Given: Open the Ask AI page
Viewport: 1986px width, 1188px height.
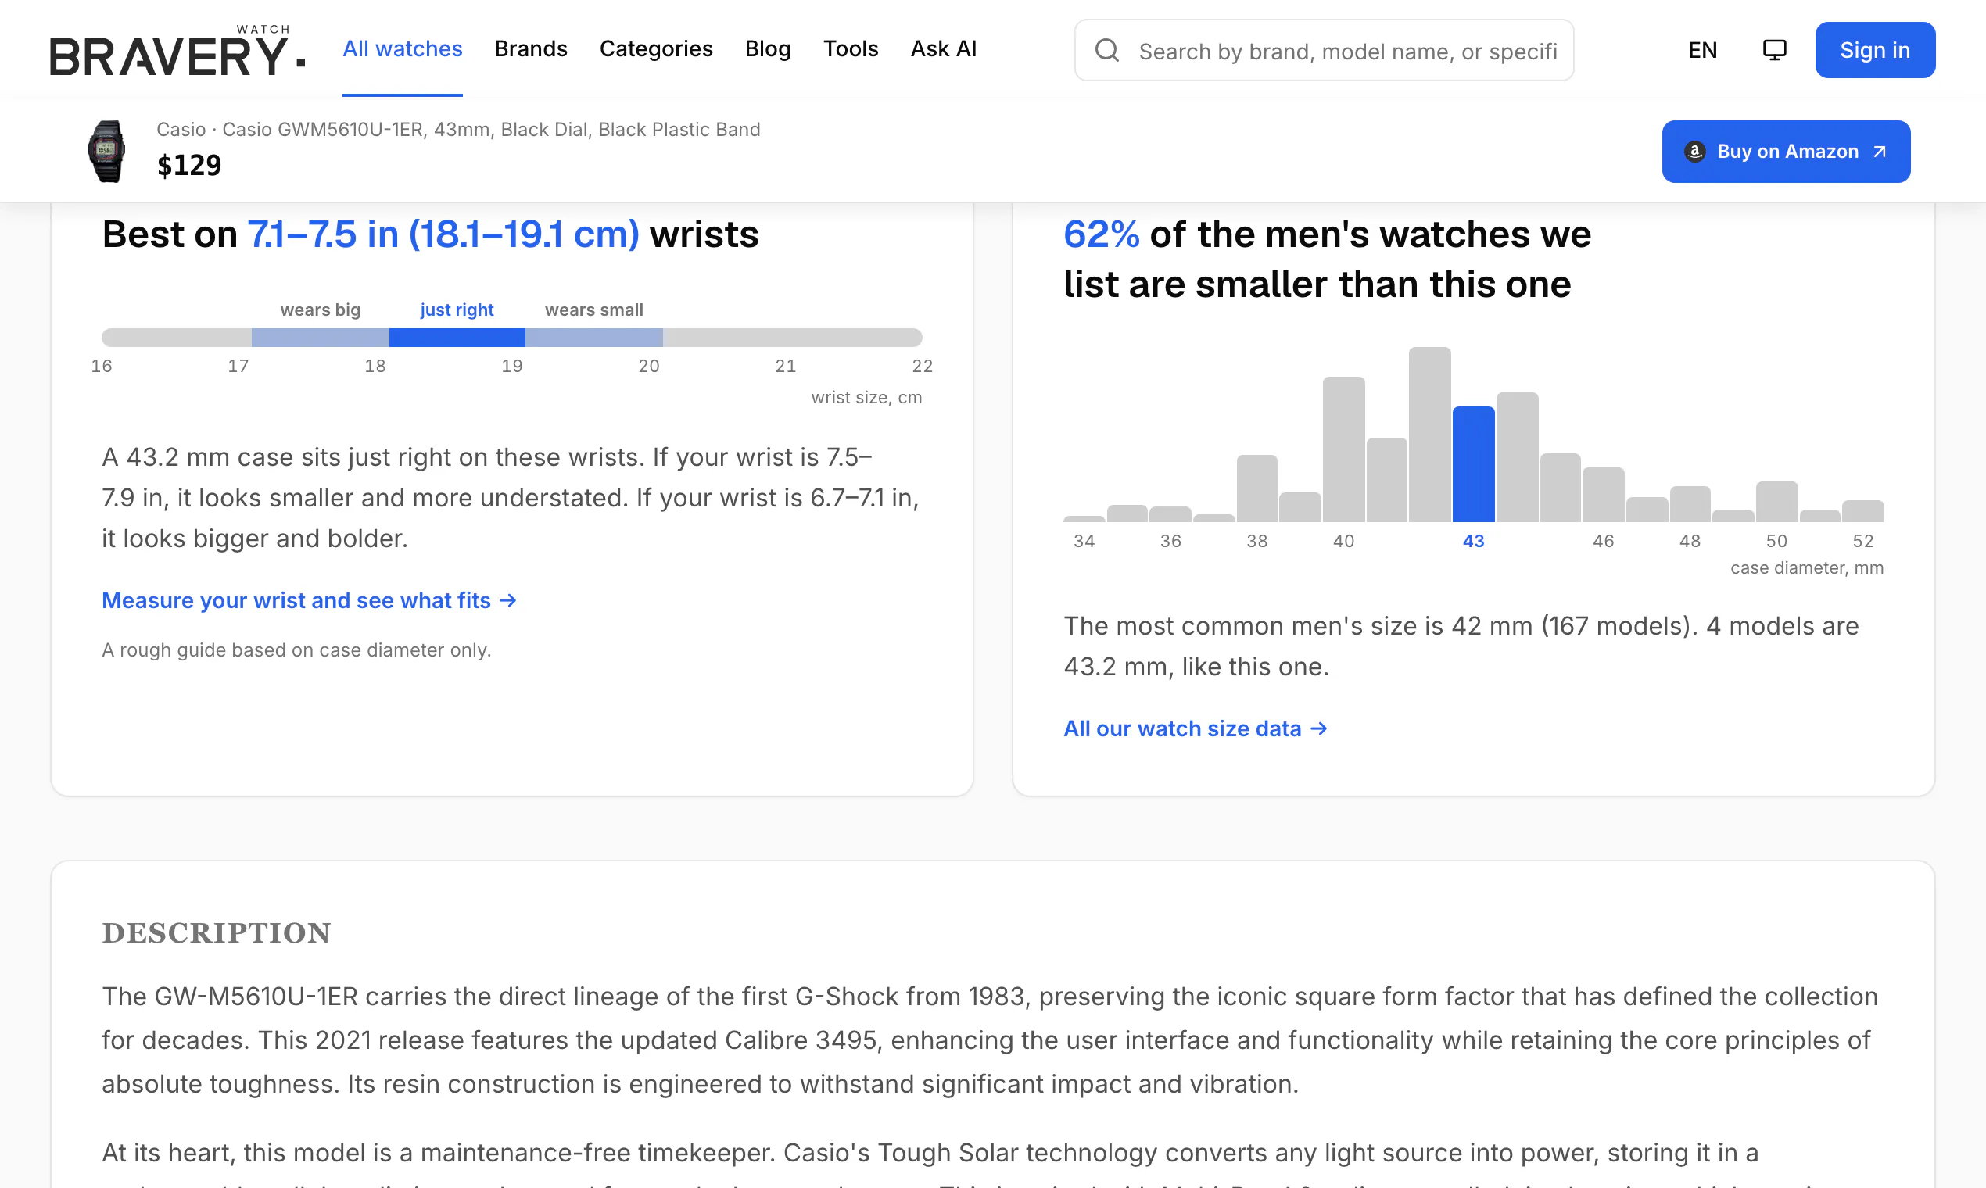Looking at the screenshot, I should (x=943, y=48).
